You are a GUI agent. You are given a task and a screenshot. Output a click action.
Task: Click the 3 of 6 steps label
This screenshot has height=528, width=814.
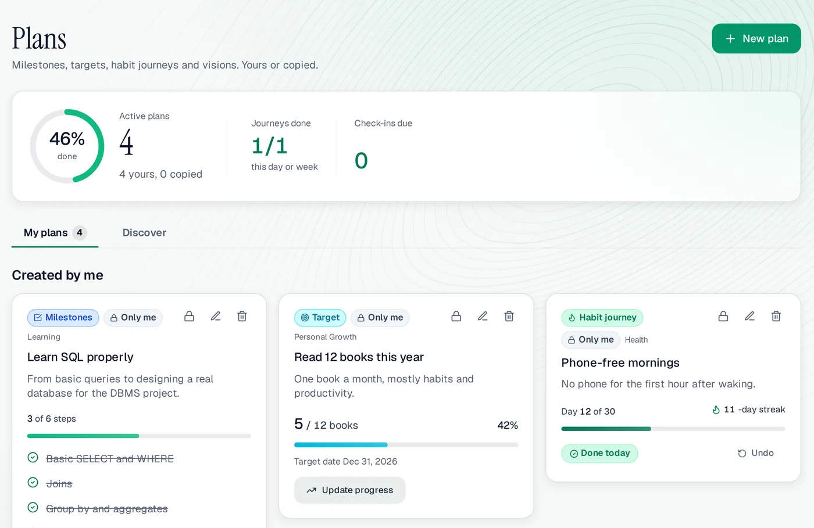(x=52, y=419)
